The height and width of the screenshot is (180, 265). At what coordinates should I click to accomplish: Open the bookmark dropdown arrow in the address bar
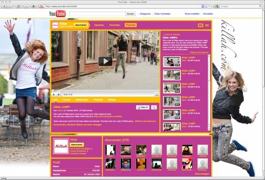209,6
